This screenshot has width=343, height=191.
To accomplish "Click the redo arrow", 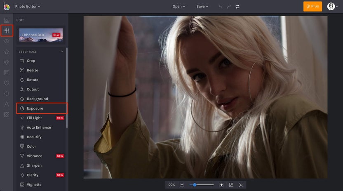I will click(229, 7).
